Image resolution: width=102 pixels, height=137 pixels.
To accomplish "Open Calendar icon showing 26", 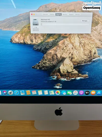I will point(34,93).
